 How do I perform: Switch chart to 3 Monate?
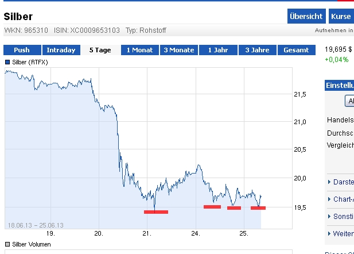179,50
